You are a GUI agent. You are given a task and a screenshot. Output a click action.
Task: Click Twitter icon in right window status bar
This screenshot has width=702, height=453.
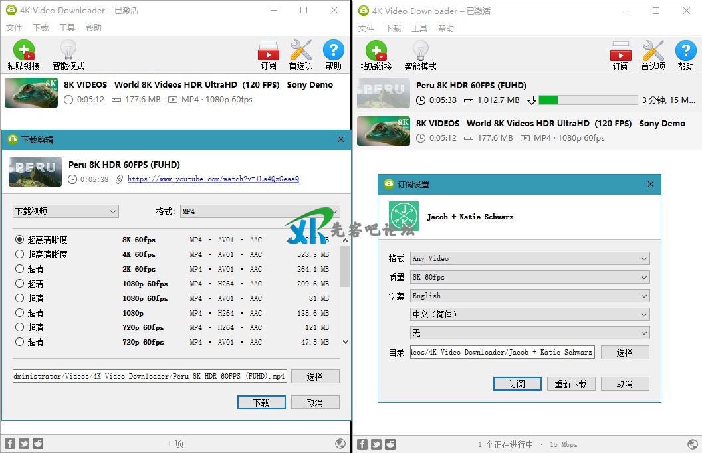[x=376, y=444]
